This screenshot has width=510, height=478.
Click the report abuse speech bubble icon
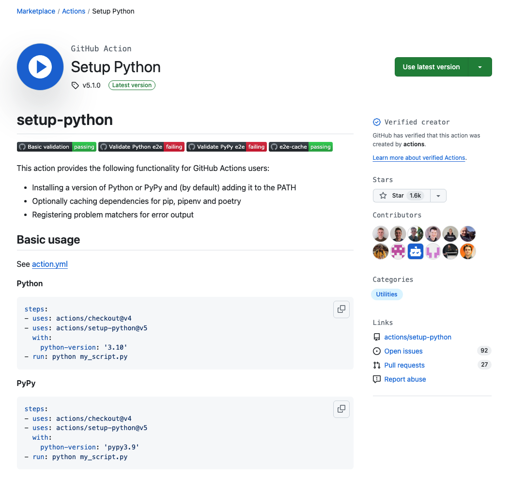coord(377,379)
